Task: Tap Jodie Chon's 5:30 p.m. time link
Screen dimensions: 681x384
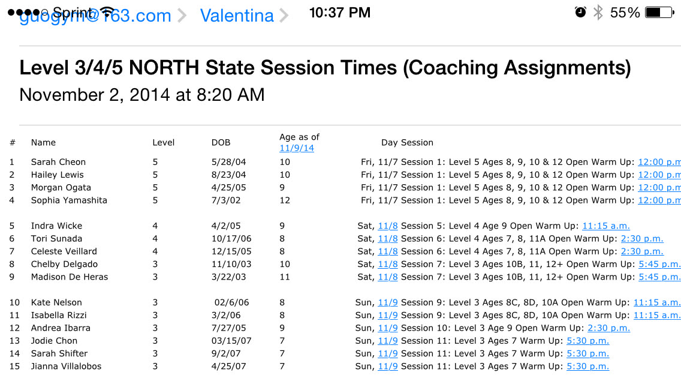Action: tap(587, 341)
